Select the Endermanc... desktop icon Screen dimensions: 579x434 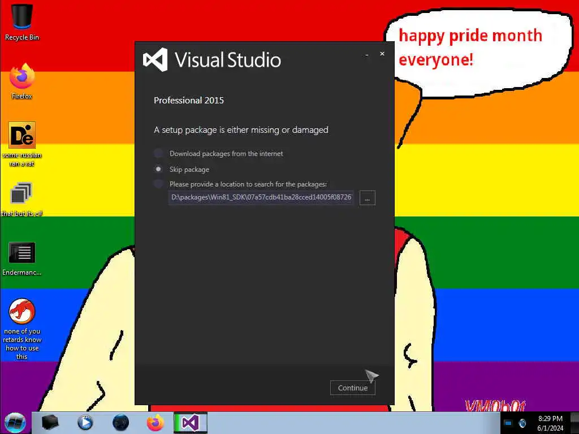pyautogui.click(x=22, y=258)
